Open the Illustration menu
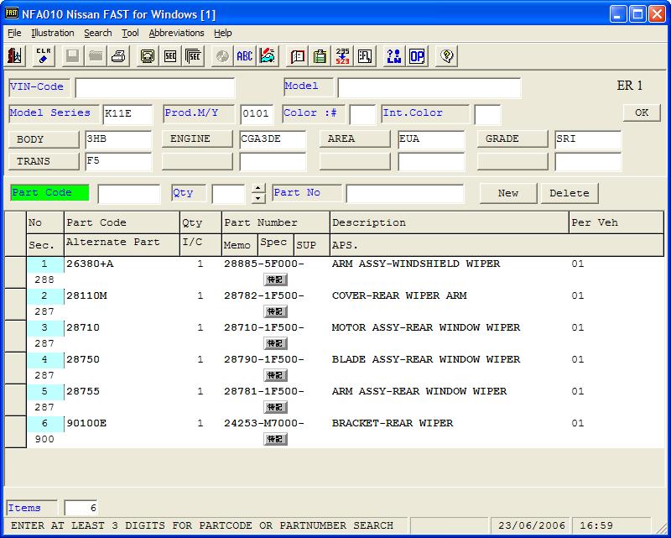The height and width of the screenshot is (538, 671). pos(53,33)
